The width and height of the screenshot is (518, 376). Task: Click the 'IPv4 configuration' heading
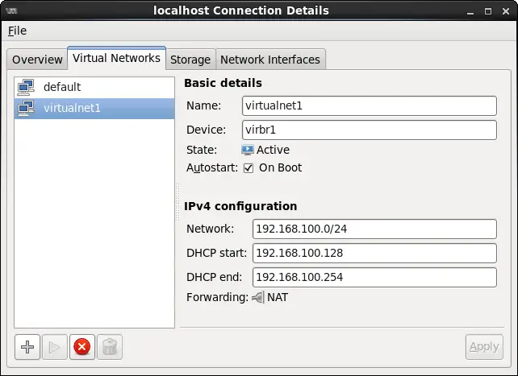[x=240, y=206]
